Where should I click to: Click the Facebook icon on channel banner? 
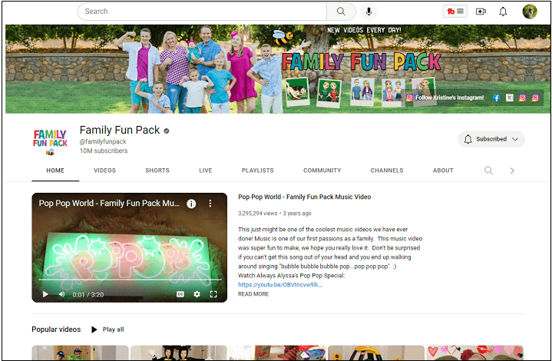click(x=497, y=98)
